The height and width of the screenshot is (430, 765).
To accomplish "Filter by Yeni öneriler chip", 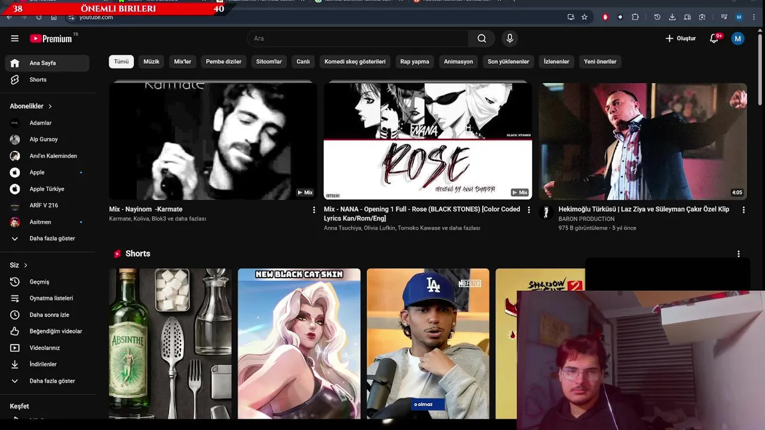I will click(600, 62).
